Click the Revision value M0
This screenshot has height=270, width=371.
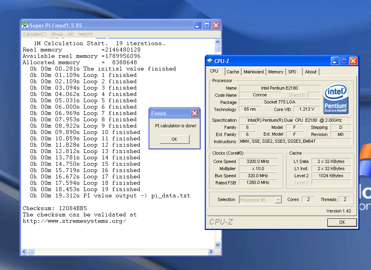click(341, 134)
